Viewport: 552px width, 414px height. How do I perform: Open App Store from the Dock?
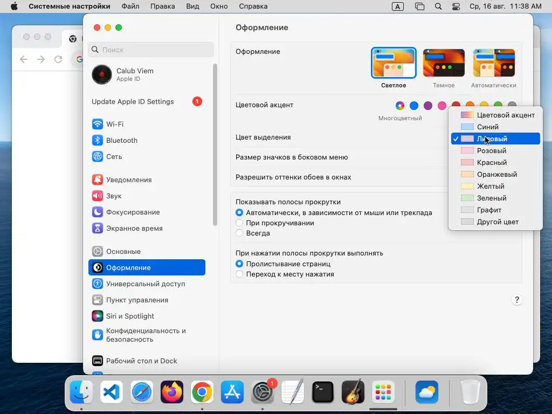(x=232, y=392)
